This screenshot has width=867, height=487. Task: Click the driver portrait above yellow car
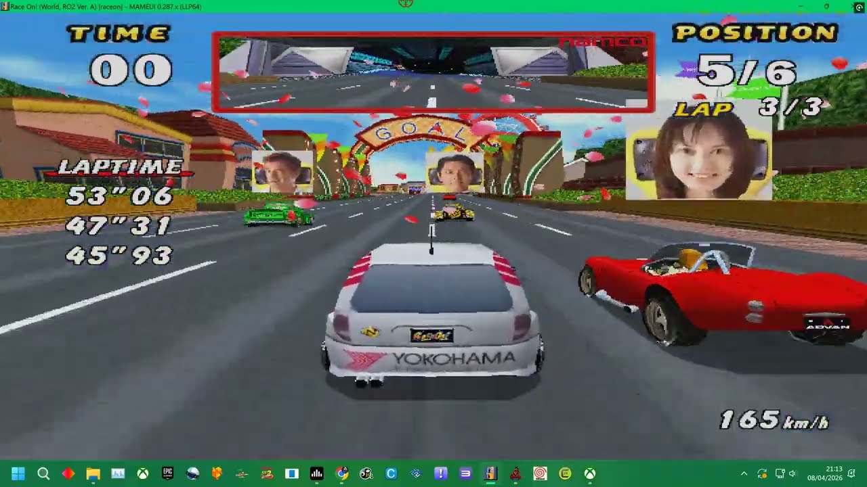coord(454,172)
